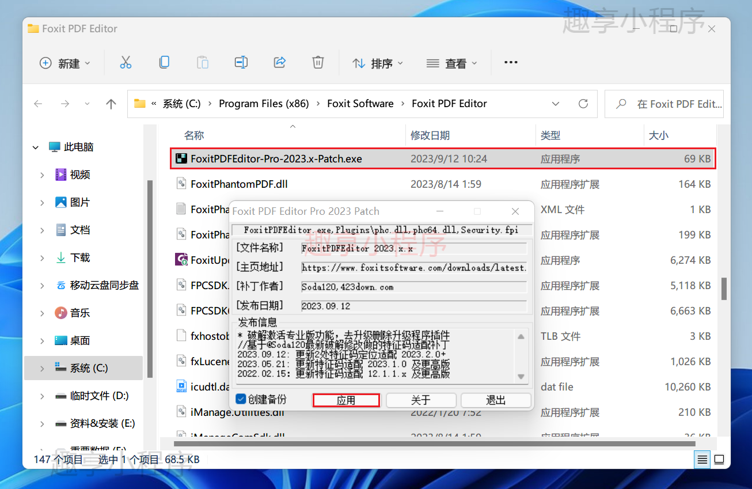Click the Cut scissors icon in toolbar
752x489 pixels.
126,63
